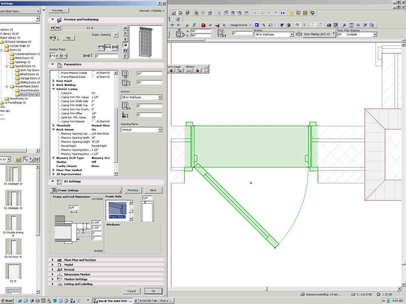
Task: Expand the Floor Plan and Section panel
Action: tap(80, 260)
